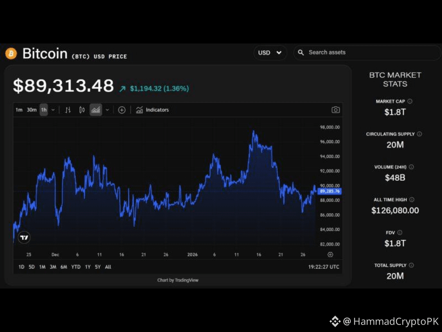The height and width of the screenshot is (332, 442).
Task: Click the 89,285.76 current price label
Action: [329, 191]
